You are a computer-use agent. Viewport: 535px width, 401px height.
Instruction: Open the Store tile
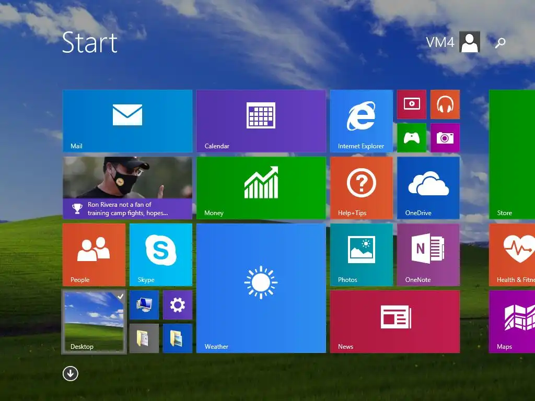(512, 154)
